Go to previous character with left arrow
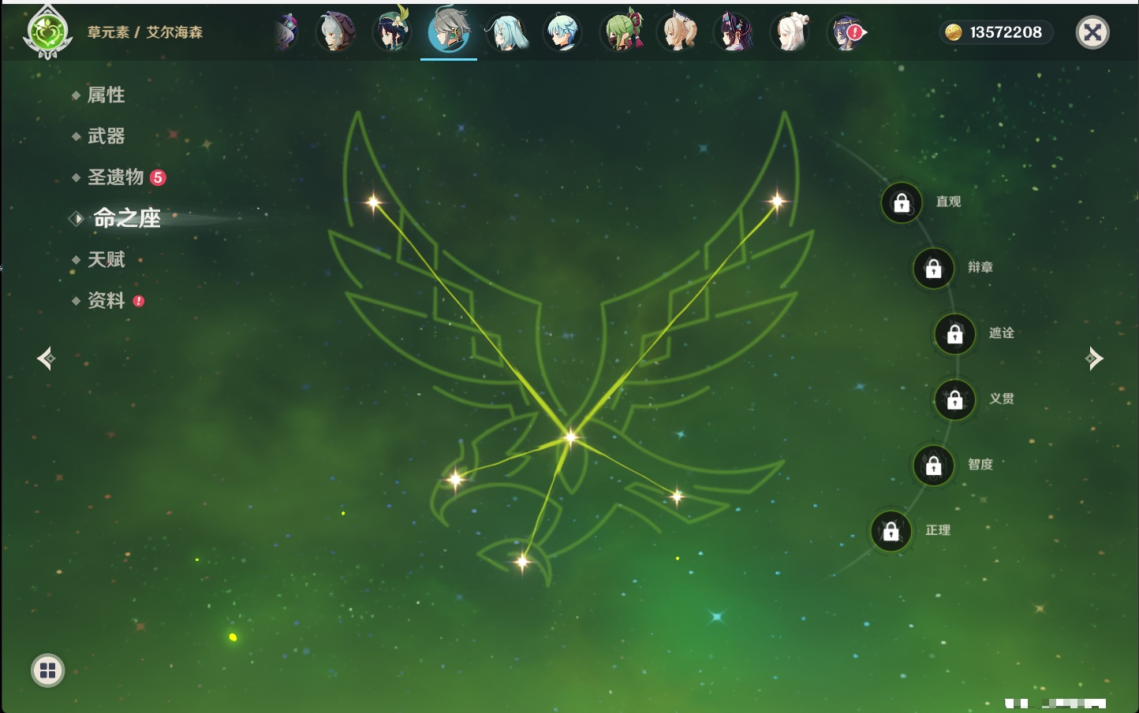This screenshot has height=713, width=1139. [x=46, y=358]
